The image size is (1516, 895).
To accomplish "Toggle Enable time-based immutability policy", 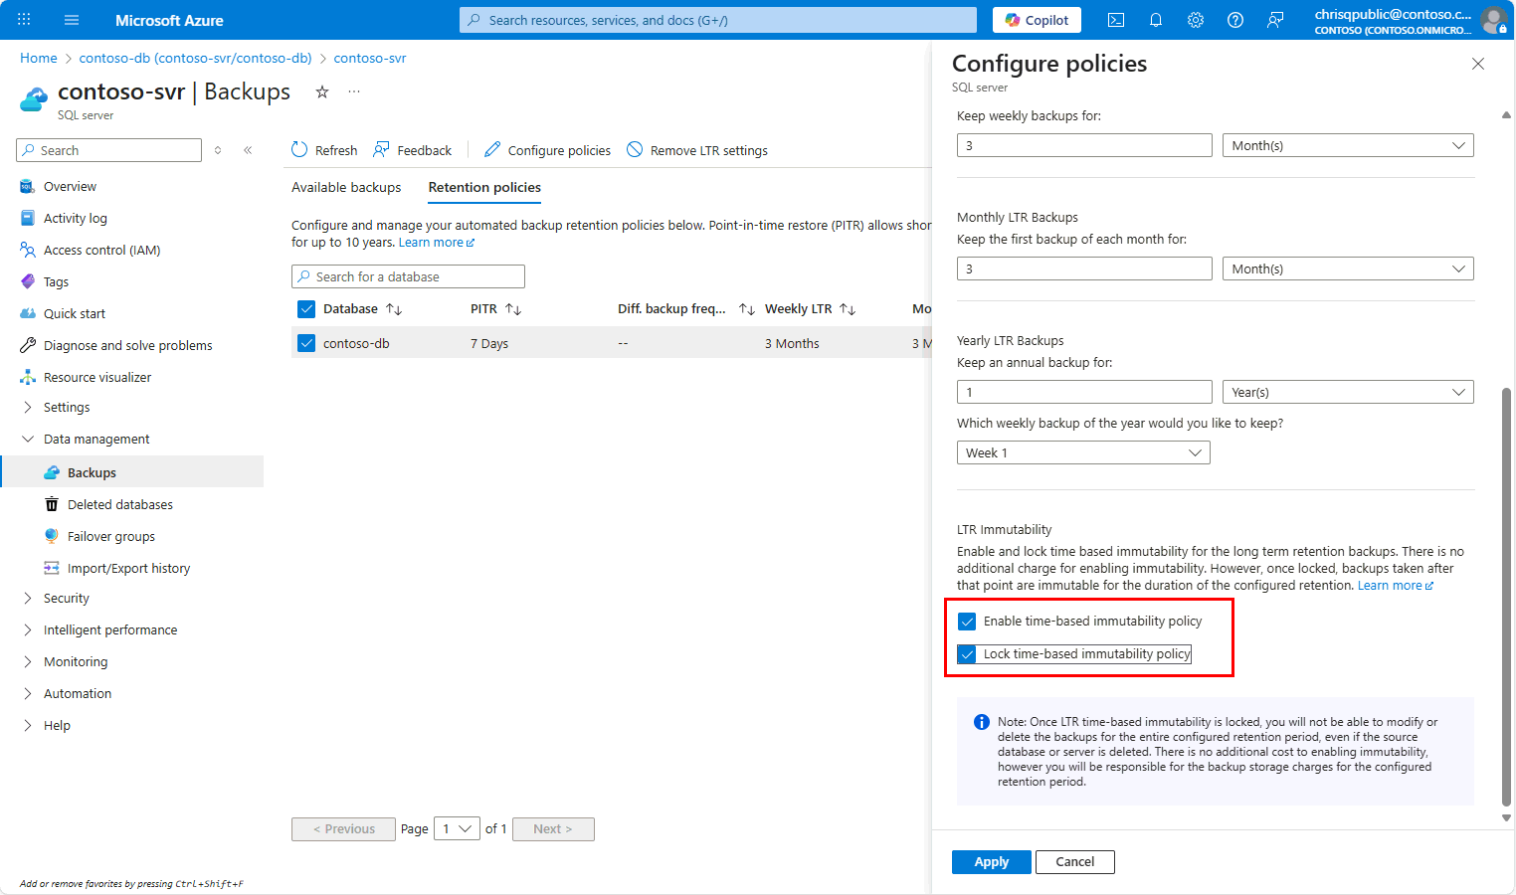I will click(x=967, y=622).
